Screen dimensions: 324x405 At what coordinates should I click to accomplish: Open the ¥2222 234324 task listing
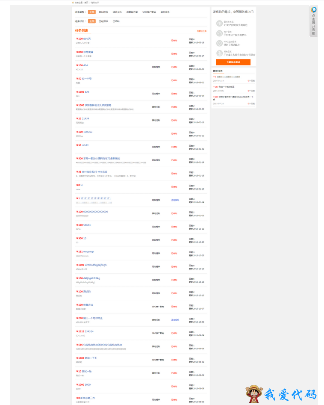[x=85, y=331]
